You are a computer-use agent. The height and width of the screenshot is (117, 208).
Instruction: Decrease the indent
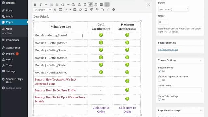pyautogui.click(x=92, y=10)
